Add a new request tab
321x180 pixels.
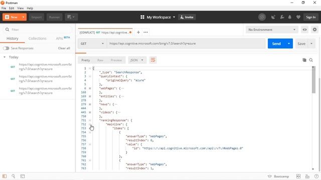[x=138, y=32]
